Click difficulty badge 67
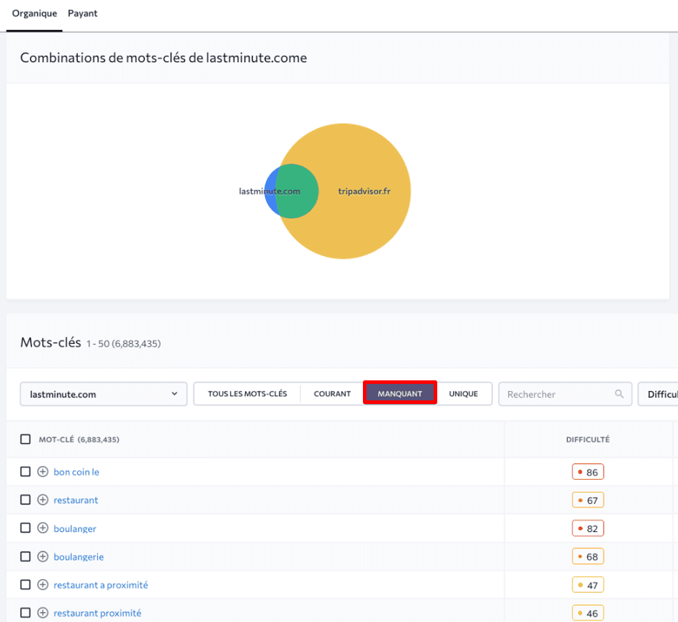Screen dimensions: 678x622 (x=588, y=500)
